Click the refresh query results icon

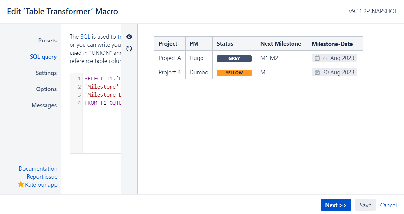129,48
